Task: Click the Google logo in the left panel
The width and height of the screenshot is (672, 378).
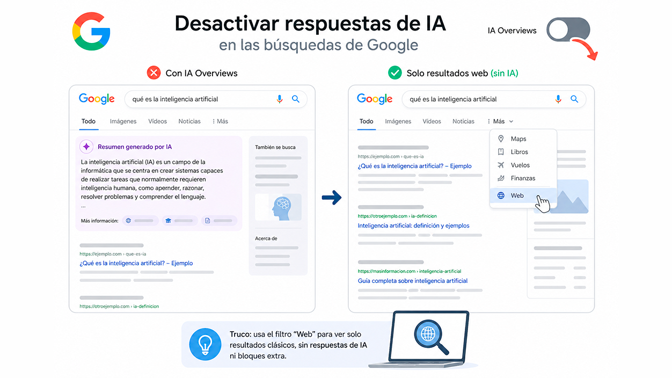Action: coord(97,99)
